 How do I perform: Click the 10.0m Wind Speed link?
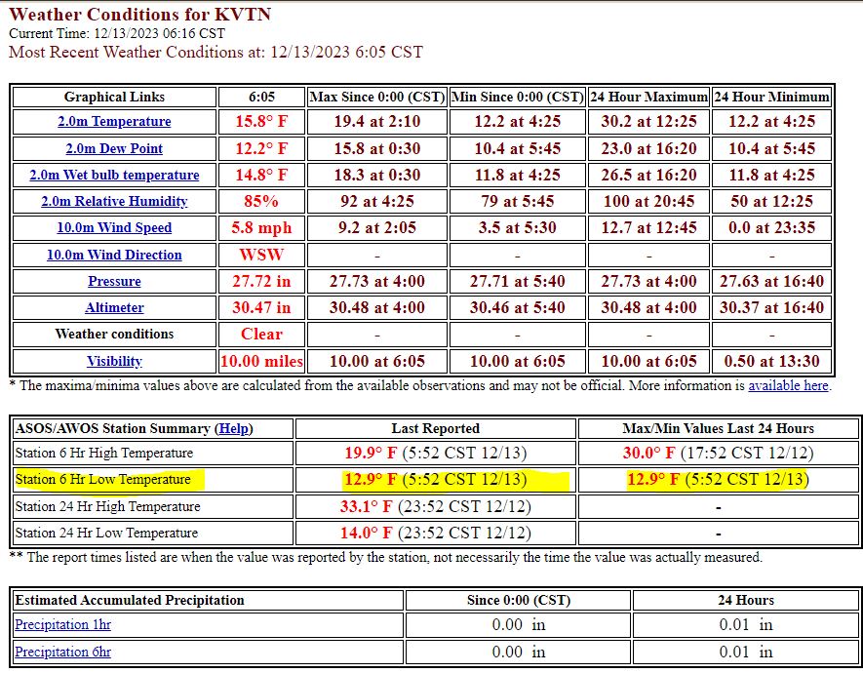[114, 228]
